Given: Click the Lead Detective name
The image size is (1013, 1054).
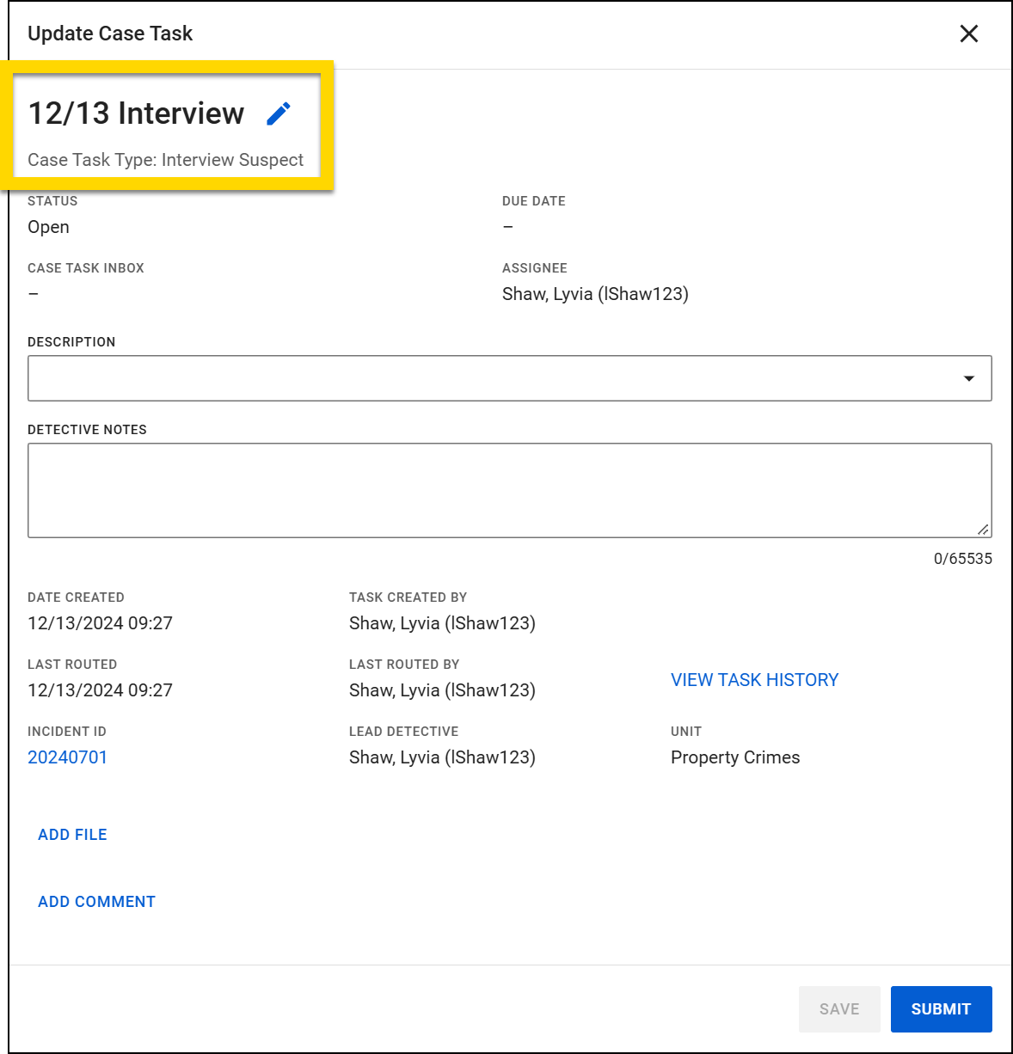Looking at the screenshot, I should pyautogui.click(x=442, y=757).
